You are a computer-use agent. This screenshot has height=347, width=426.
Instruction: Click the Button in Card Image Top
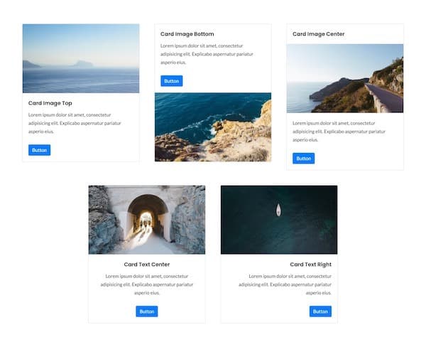pyautogui.click(x=39, y=150)
